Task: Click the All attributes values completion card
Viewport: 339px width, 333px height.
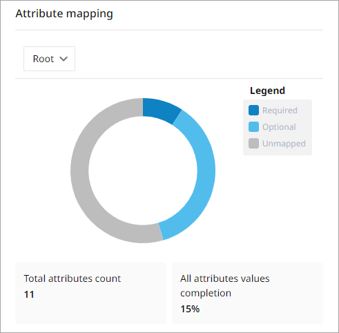Action: (247, 293)
